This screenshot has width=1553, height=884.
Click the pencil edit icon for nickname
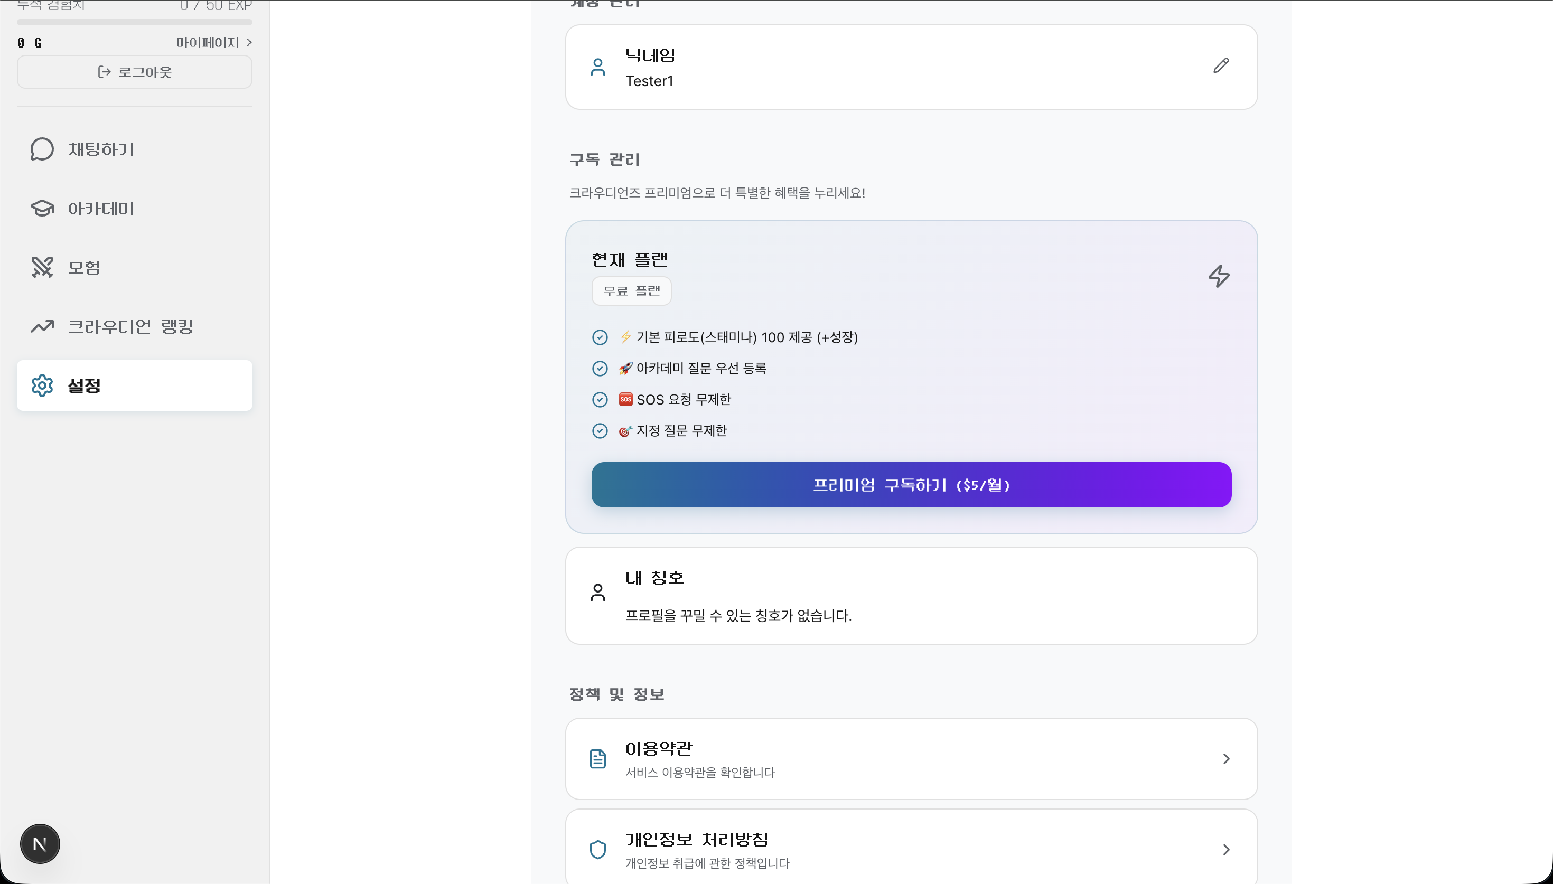[x=1221, y=65]
